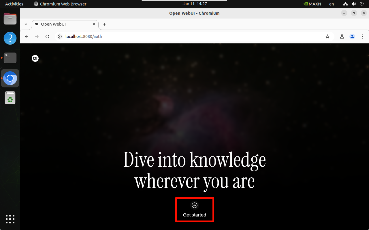Click the volume icon in the top bar
369x230 pixels.
click(353, 4)
